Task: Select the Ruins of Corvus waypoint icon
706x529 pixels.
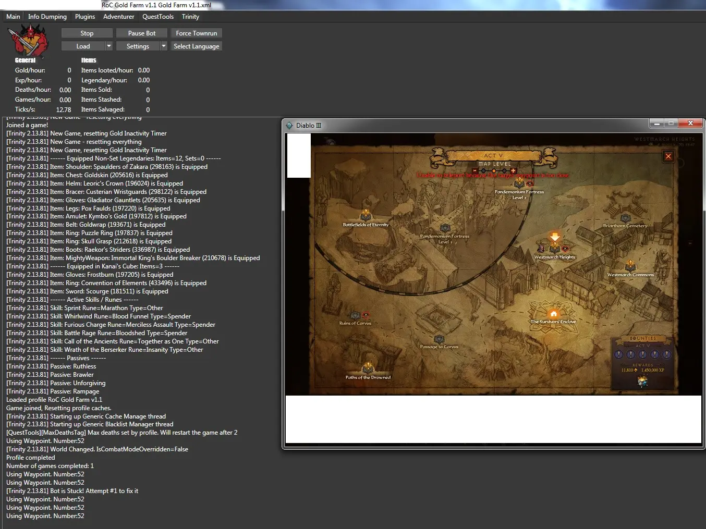Action: [355, 315]
